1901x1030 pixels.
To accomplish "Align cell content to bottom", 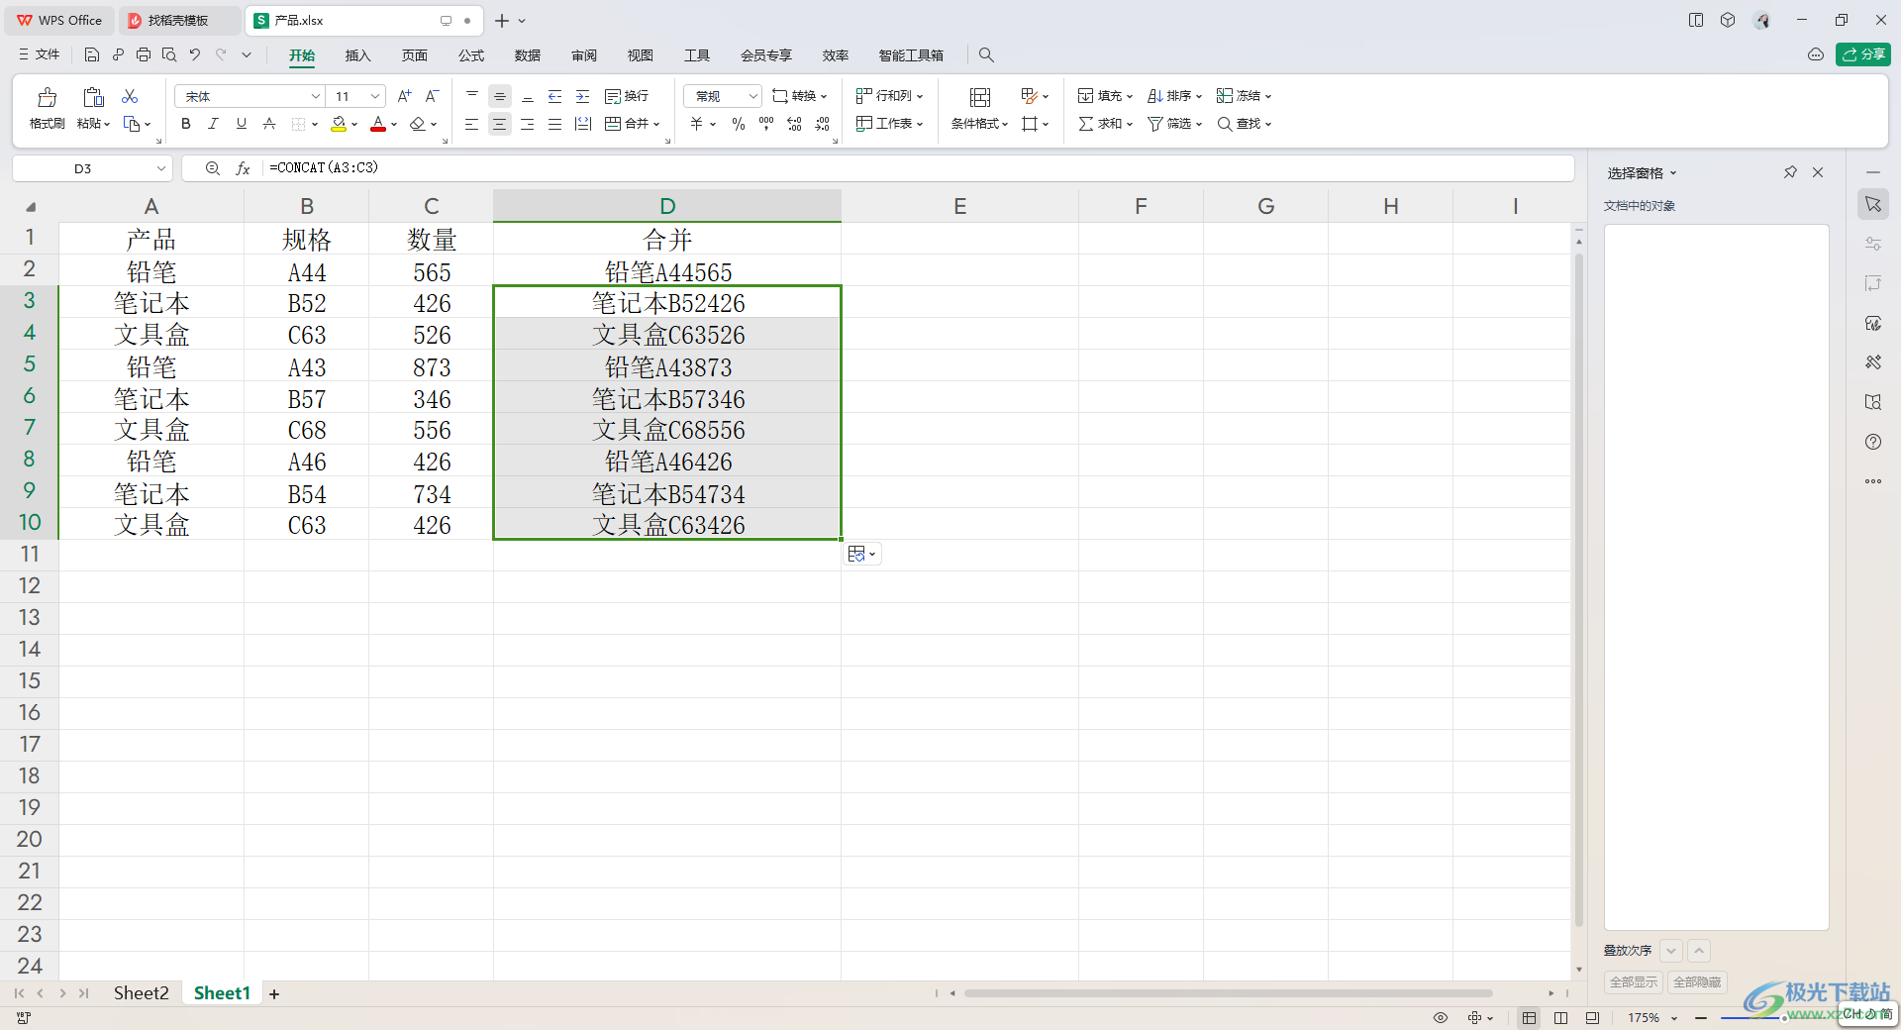I will [528, 96].
